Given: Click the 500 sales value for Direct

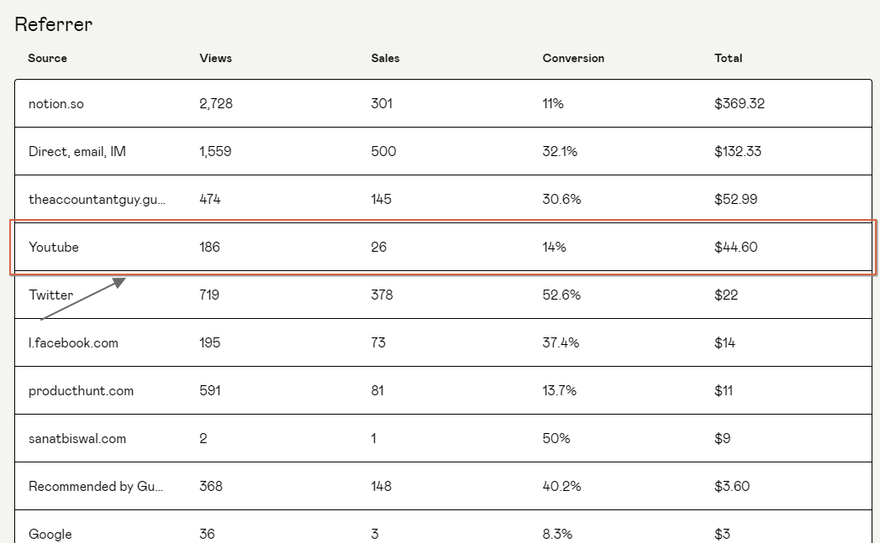Looking at the screenshot, I should pos(383,152).
